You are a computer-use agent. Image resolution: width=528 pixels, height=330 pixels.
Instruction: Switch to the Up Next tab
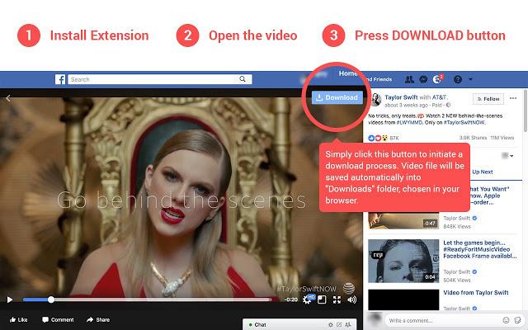[482, 172]
